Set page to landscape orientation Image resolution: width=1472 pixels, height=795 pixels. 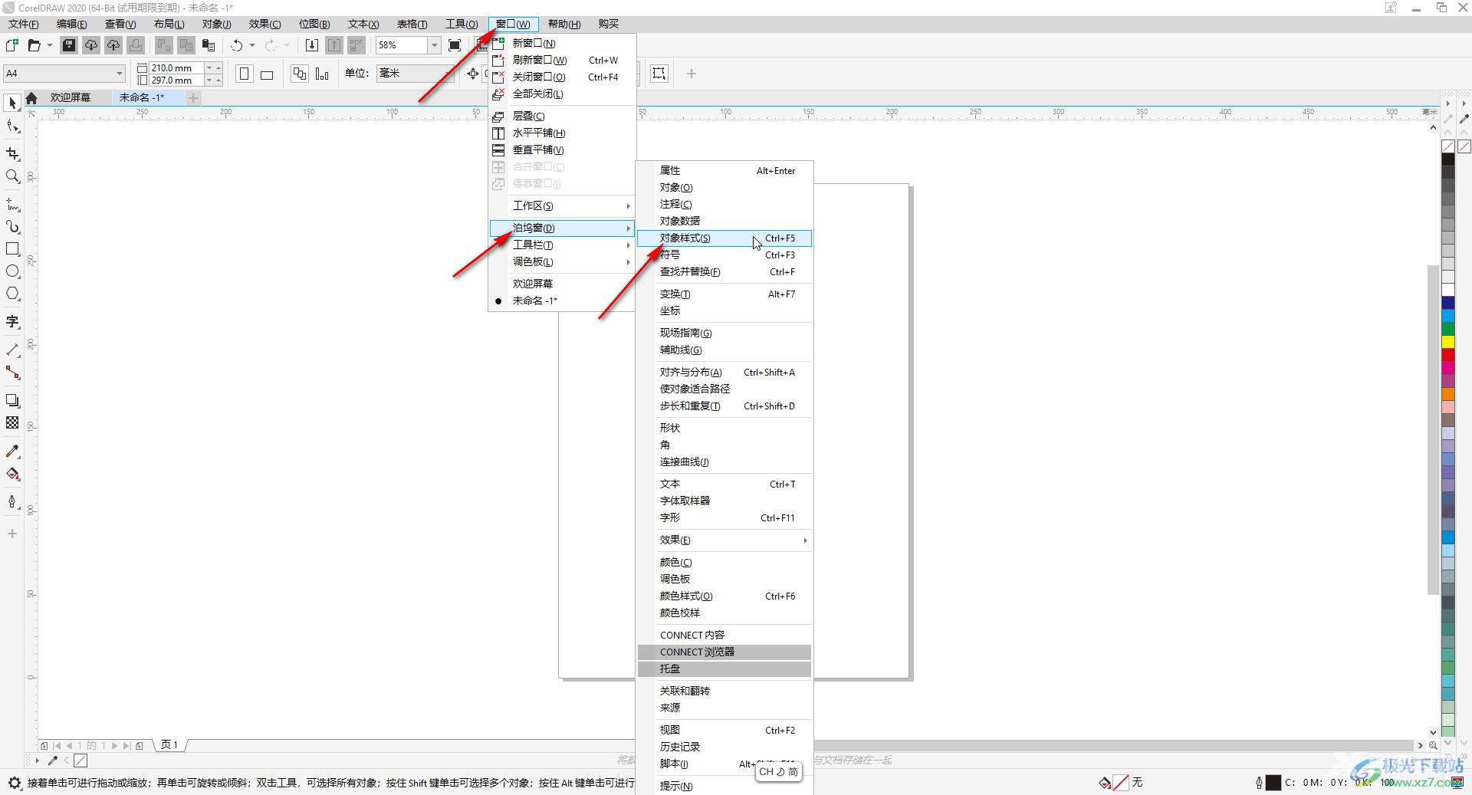point(267,74)
